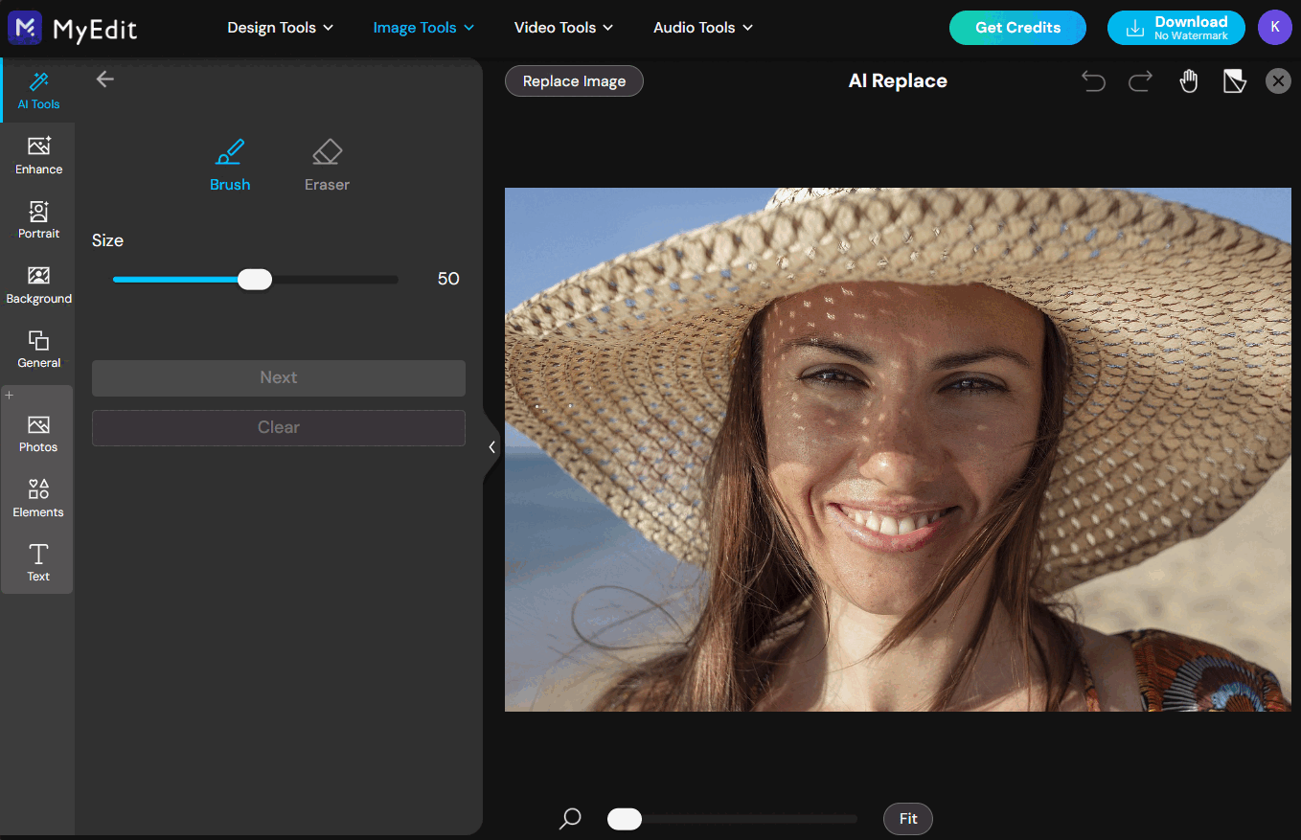The image size is (1301, 840).
Task: Click the small plus above Photos
Action: coord(10,395)
